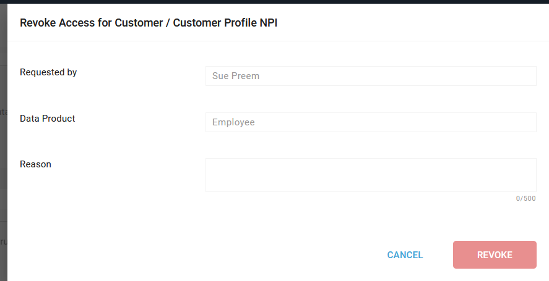Click the words Customer Profile NPI in heading
Viewport: 549px width, 281px height.
[225, 23]
